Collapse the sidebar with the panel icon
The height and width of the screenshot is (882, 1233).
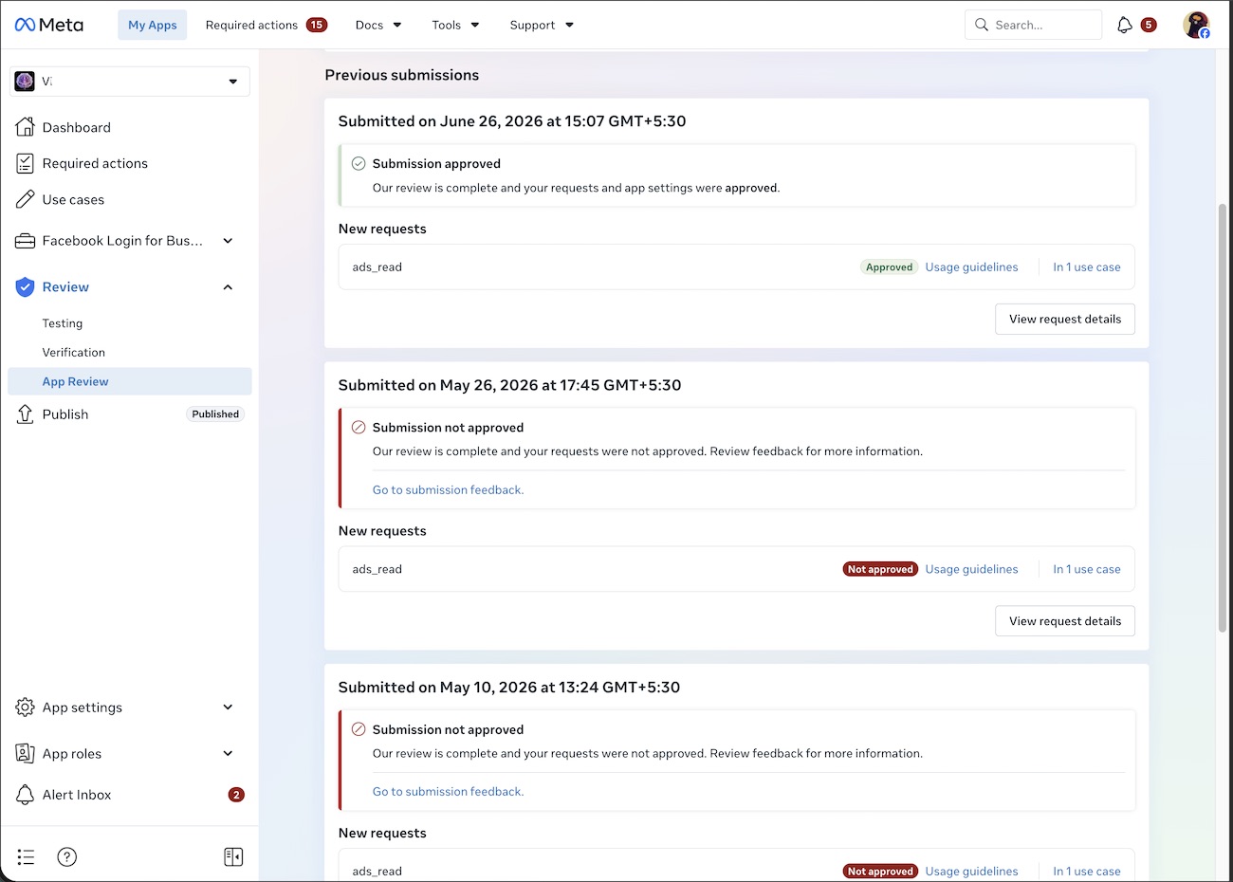click(x=233, y=857)
